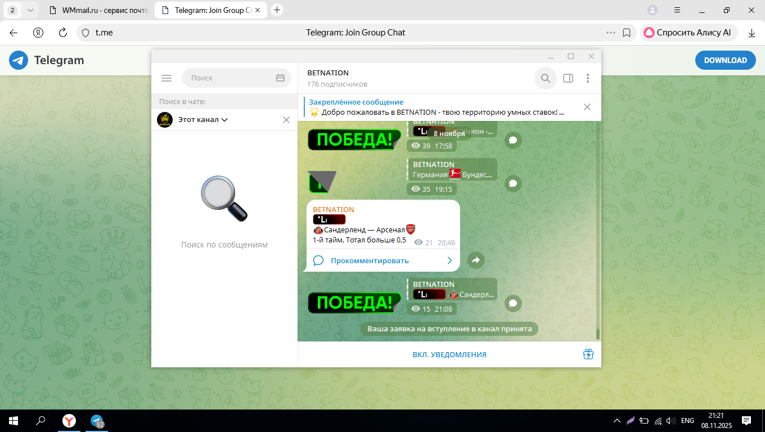Click the '8 ноября' date badge
This screenshot has width=765, height=432.
pos(449,134)
